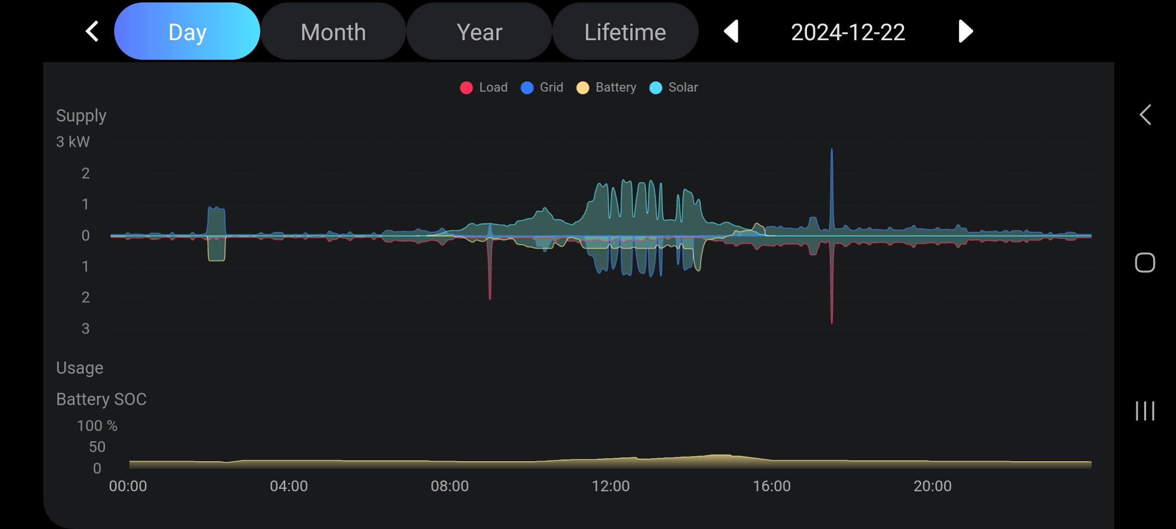Advance to next date with right triangle
1176x529 pixels.
pyautogui.click(x=965, y=31)
